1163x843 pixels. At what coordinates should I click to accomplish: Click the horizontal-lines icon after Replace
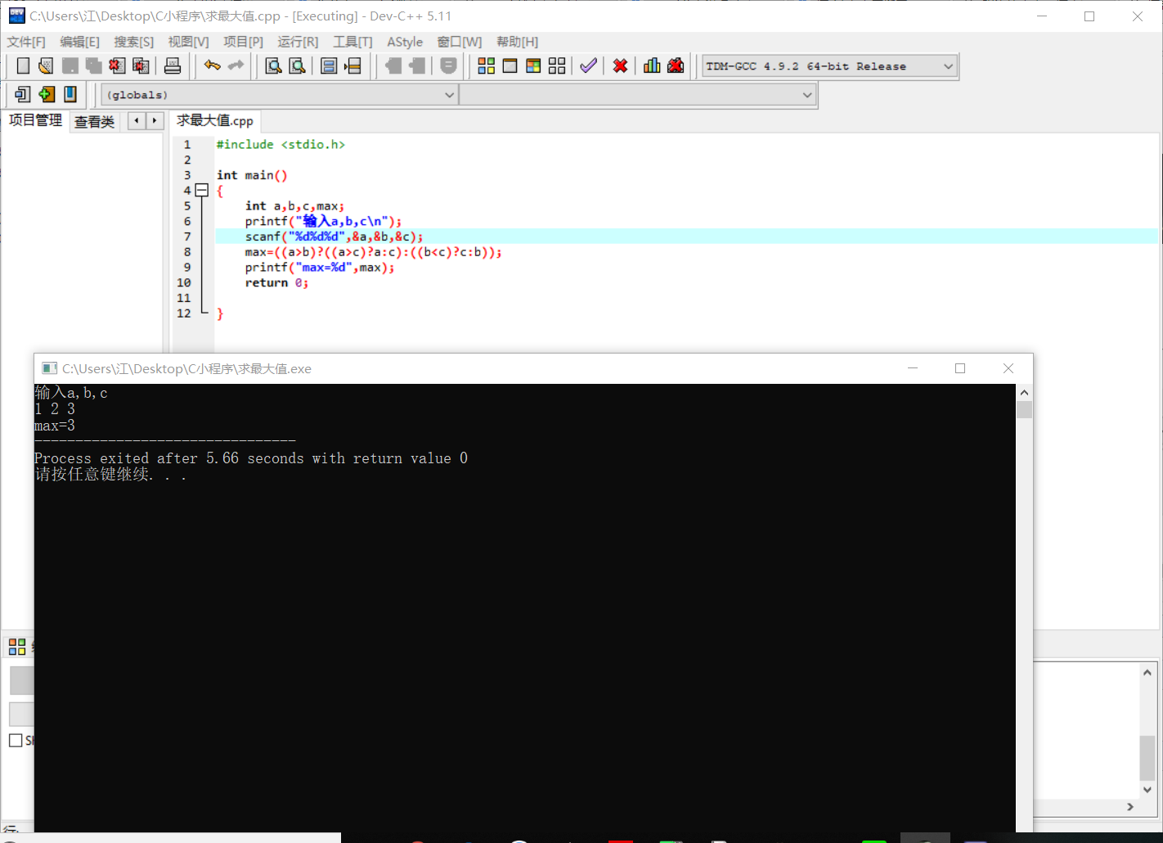(x=329, y=66)
